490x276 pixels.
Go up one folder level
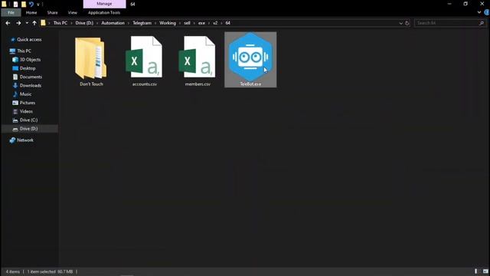[x=34, y=23]
